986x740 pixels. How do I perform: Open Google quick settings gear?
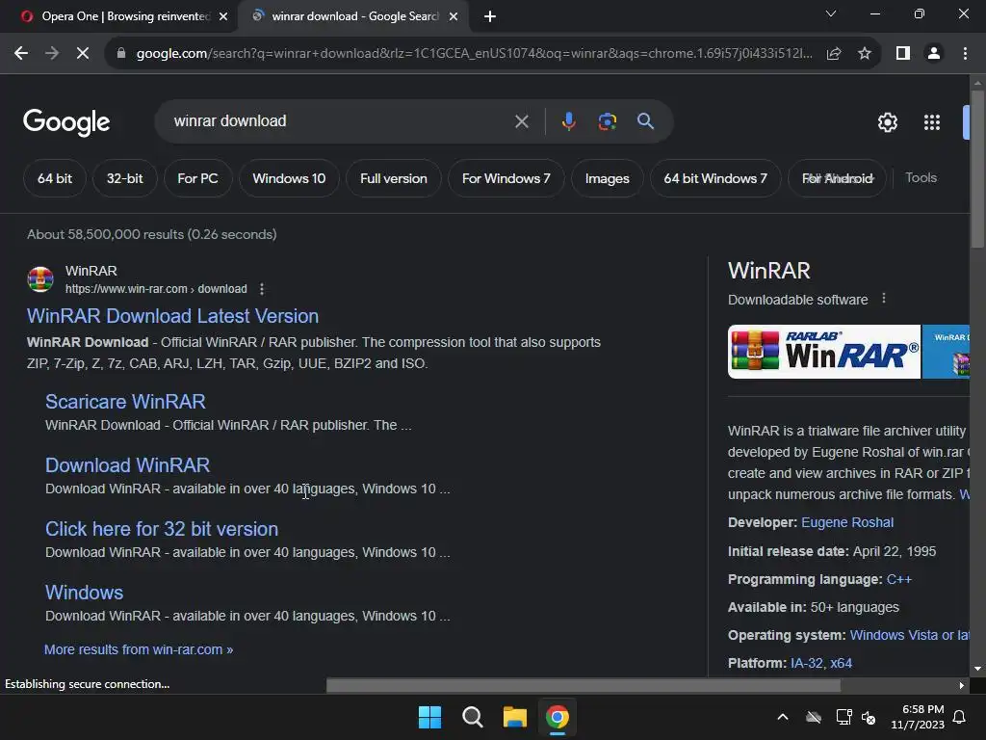coord(887,122)
